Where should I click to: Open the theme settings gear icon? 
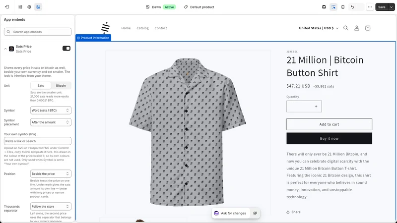29,7
